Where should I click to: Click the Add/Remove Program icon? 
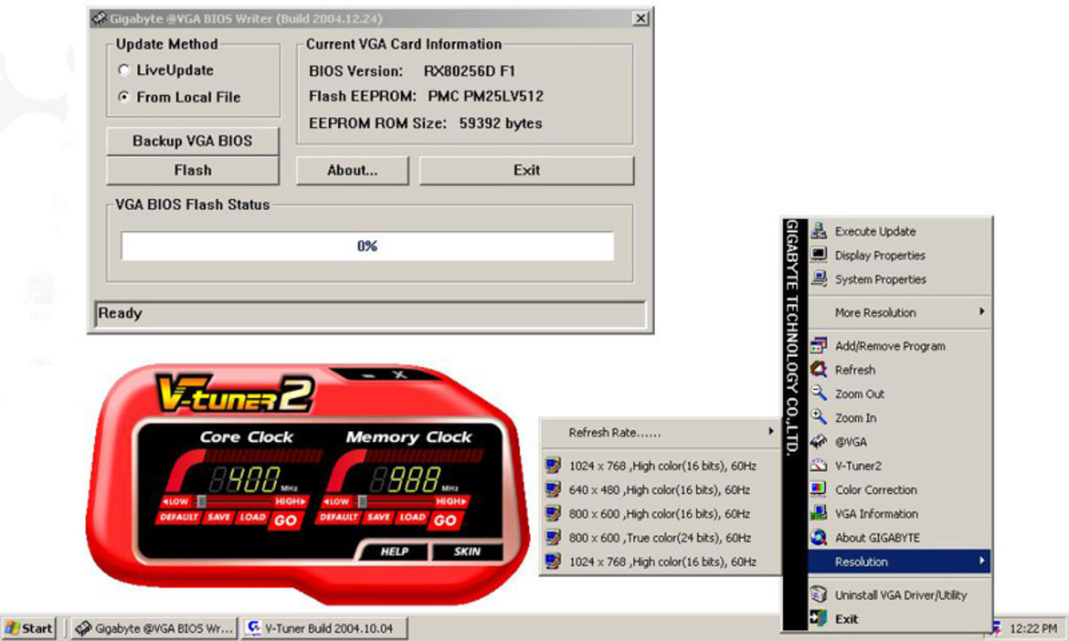(818, 345)
